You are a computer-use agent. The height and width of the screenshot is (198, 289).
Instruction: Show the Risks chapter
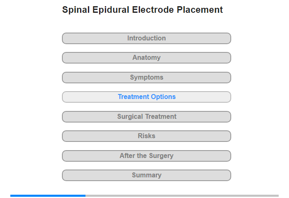[x=146, y=136]
